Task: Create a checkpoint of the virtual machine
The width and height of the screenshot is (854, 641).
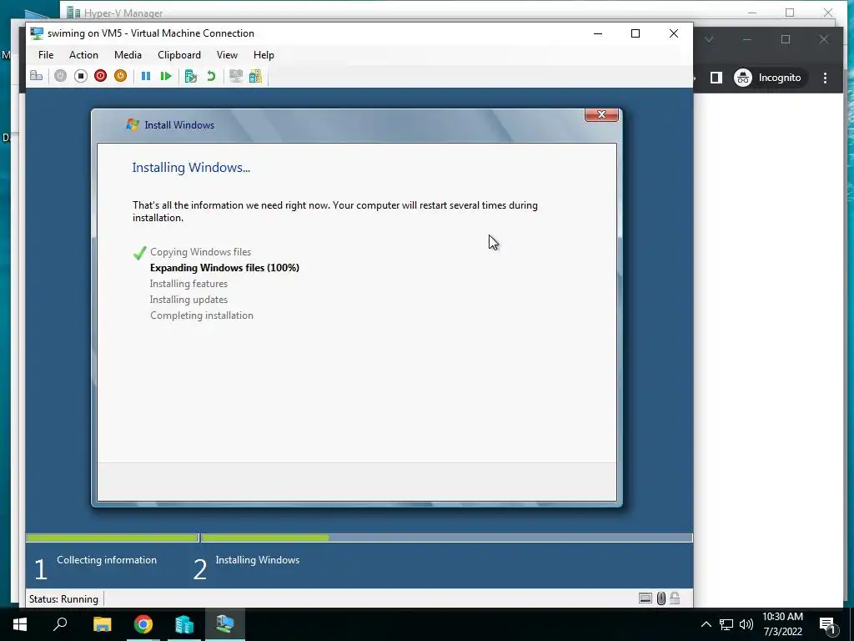Action: tap(191, 76)
